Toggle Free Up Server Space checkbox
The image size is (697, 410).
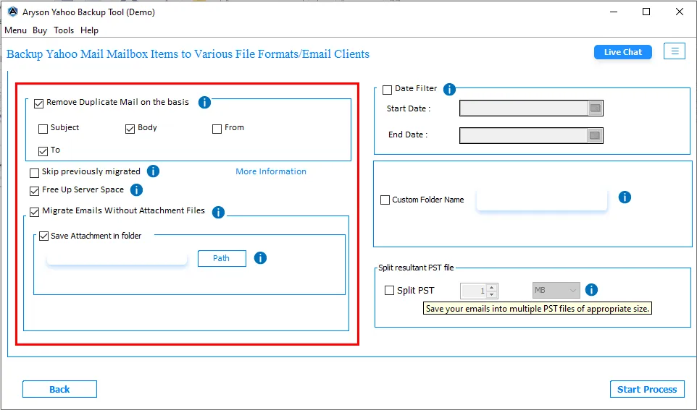click(x=34, y=191)
